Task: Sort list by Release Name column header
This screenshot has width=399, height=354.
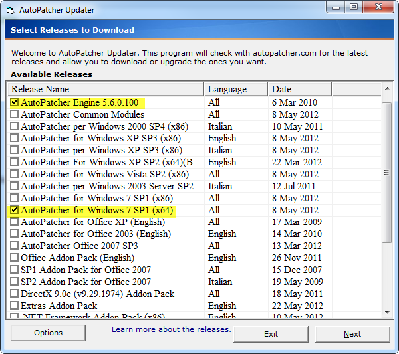Action: (x=106, y=89)
